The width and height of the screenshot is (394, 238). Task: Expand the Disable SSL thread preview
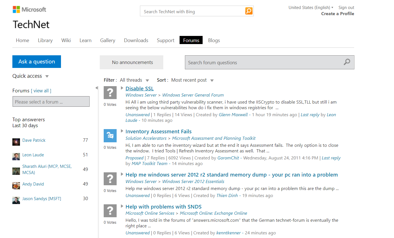pos(122,88)
